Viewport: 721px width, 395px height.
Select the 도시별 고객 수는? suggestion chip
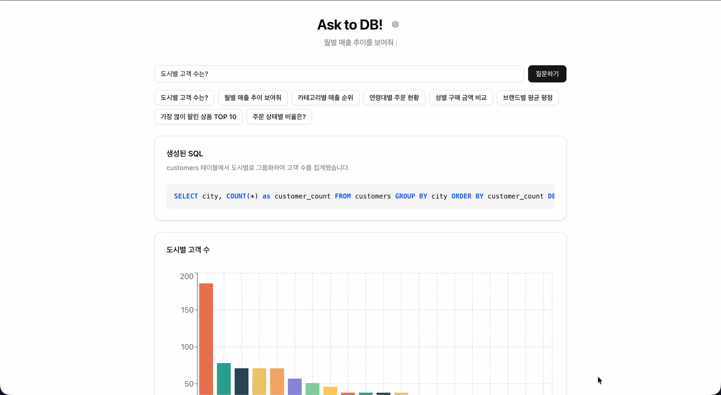click(184, 98)
